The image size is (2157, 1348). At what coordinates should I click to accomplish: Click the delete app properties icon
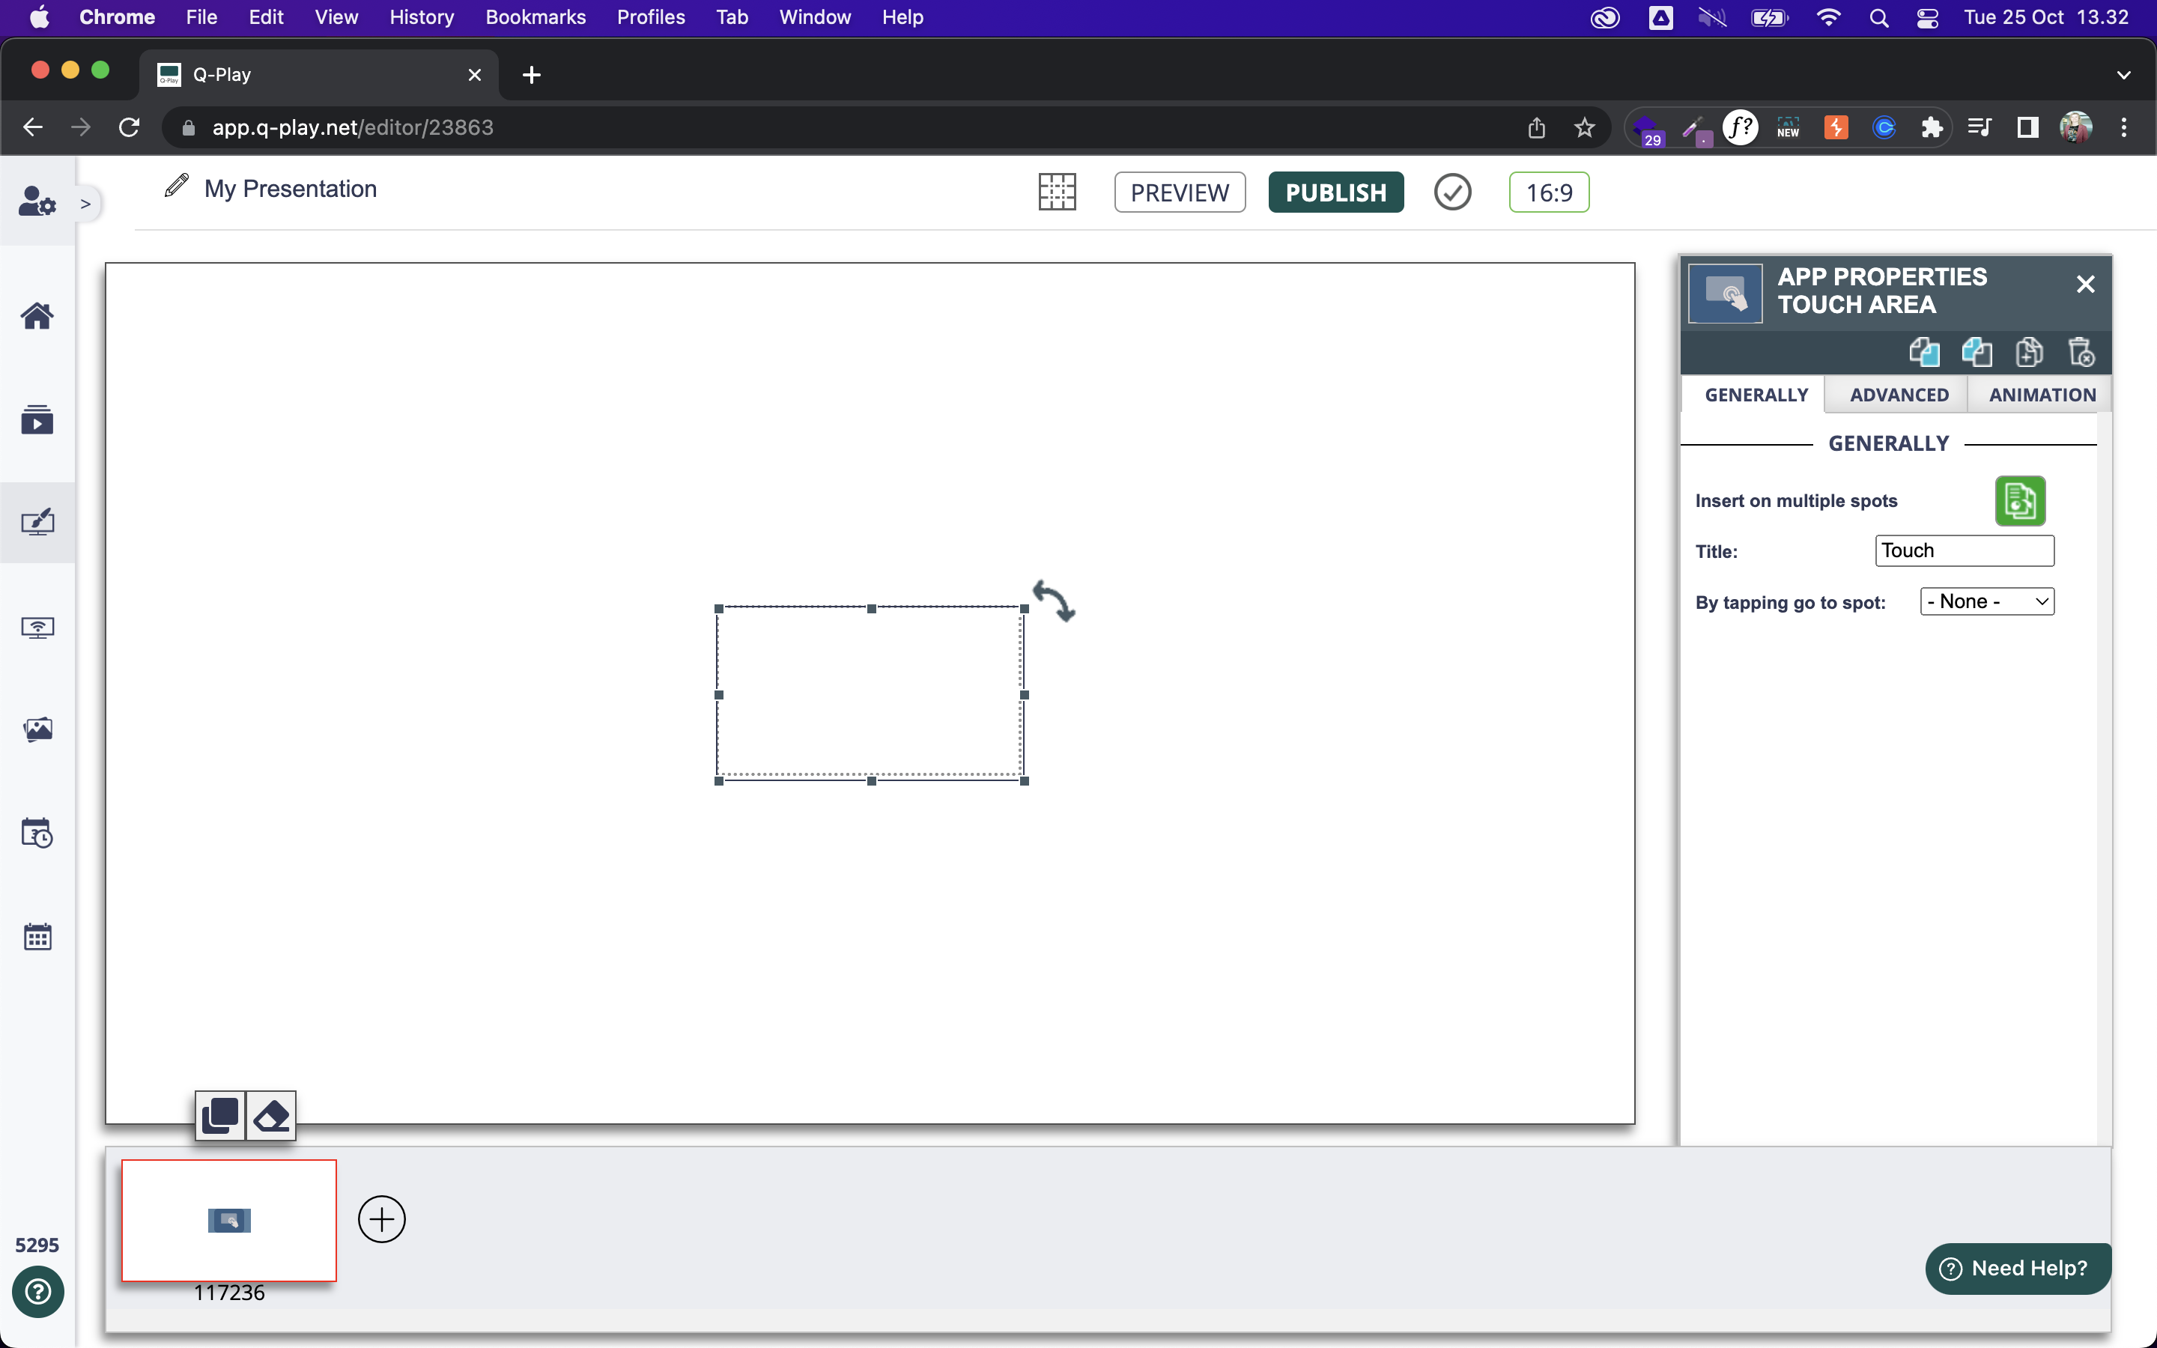pyautogui.click(x=2081, y=351)
